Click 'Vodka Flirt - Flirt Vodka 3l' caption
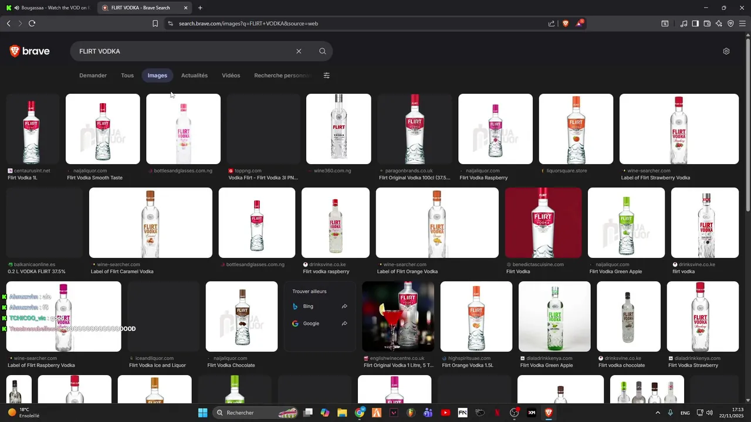This screenshot has width=751, height=422. pyautogui.click(x=263, y=178)
